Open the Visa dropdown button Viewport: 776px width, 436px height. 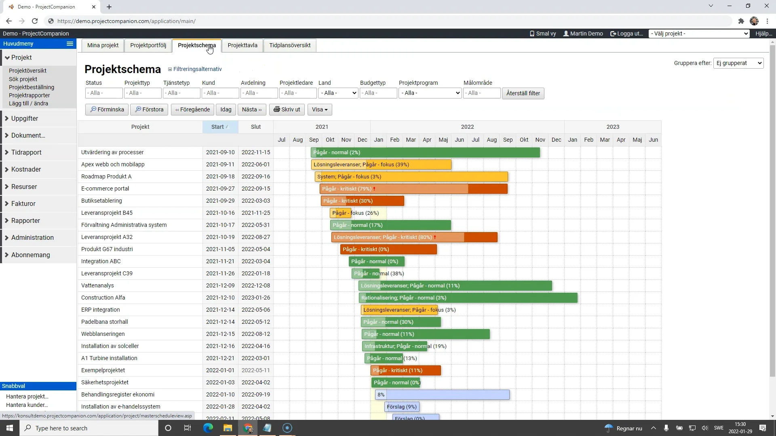pos(320,109)
